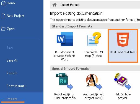Screen dimensions: 140x104
Task: Click the 'This option imports existing documentation' description
Action: click(95, 20)
